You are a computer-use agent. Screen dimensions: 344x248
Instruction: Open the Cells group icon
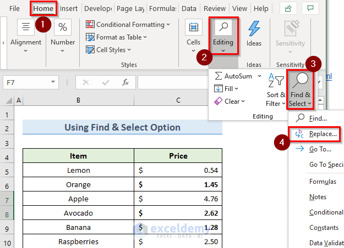pyautogui.click(x=193, y=30)
